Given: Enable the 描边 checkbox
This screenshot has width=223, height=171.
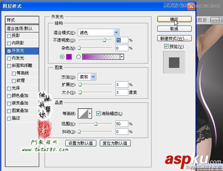Looking at the screenshot, I should pos(9,118).
